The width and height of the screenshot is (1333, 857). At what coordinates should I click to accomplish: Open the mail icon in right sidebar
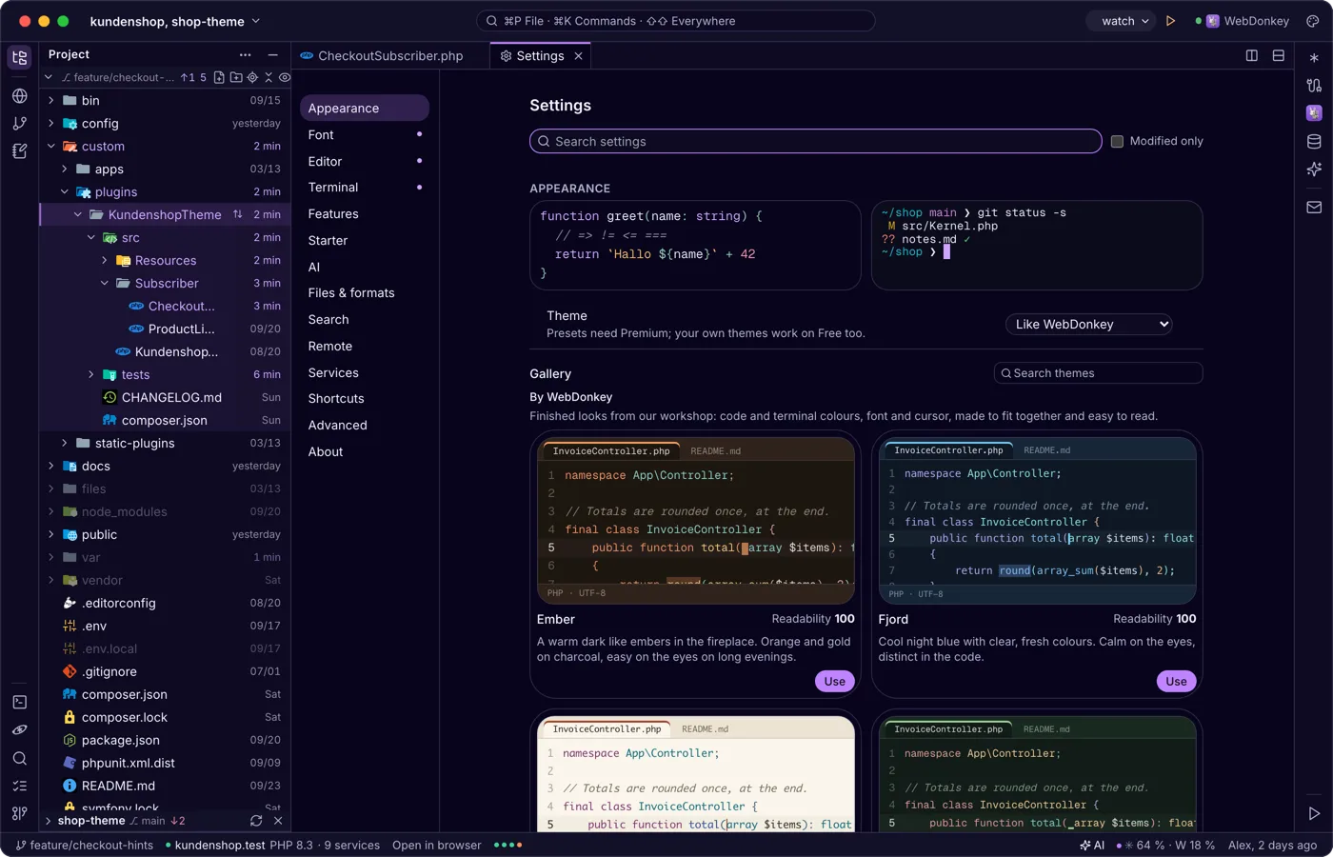pyautogui.click(x=1314, y=207)
